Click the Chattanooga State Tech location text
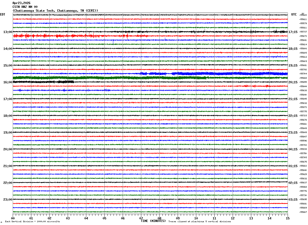Image resolution: width=308 pixels, height=225 pixels. (x=55, y=11)
